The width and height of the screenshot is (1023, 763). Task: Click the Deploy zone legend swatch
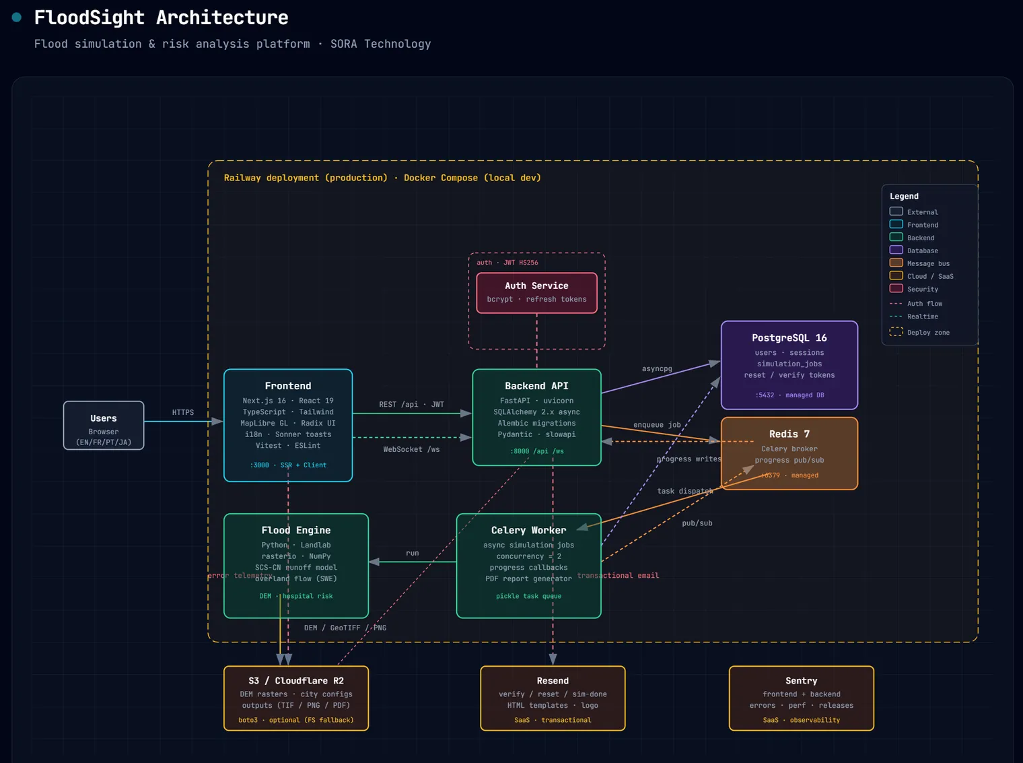tap(896, 331)
